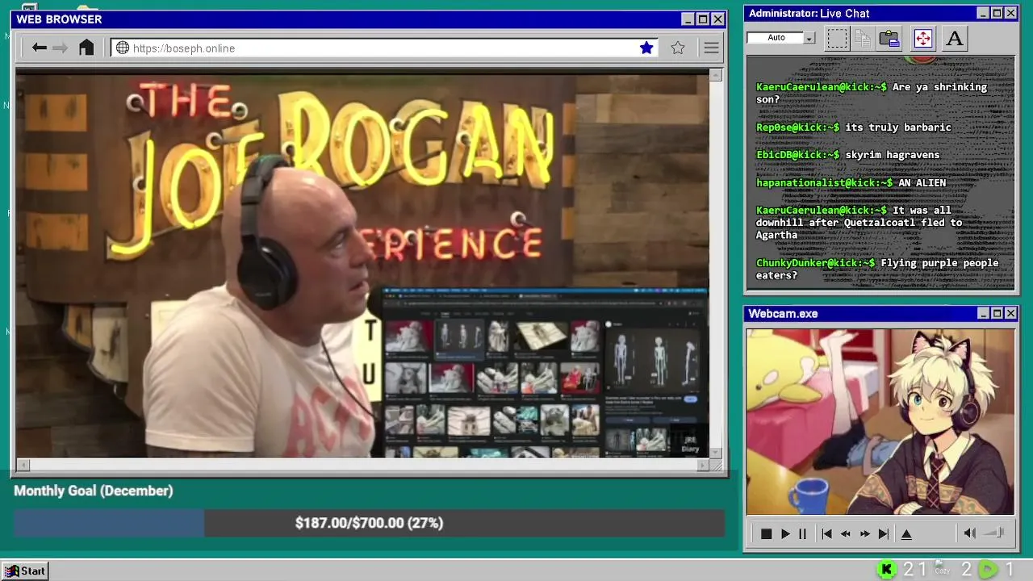Open the Start menu
1033x581 pixels.
coord(26,571)
